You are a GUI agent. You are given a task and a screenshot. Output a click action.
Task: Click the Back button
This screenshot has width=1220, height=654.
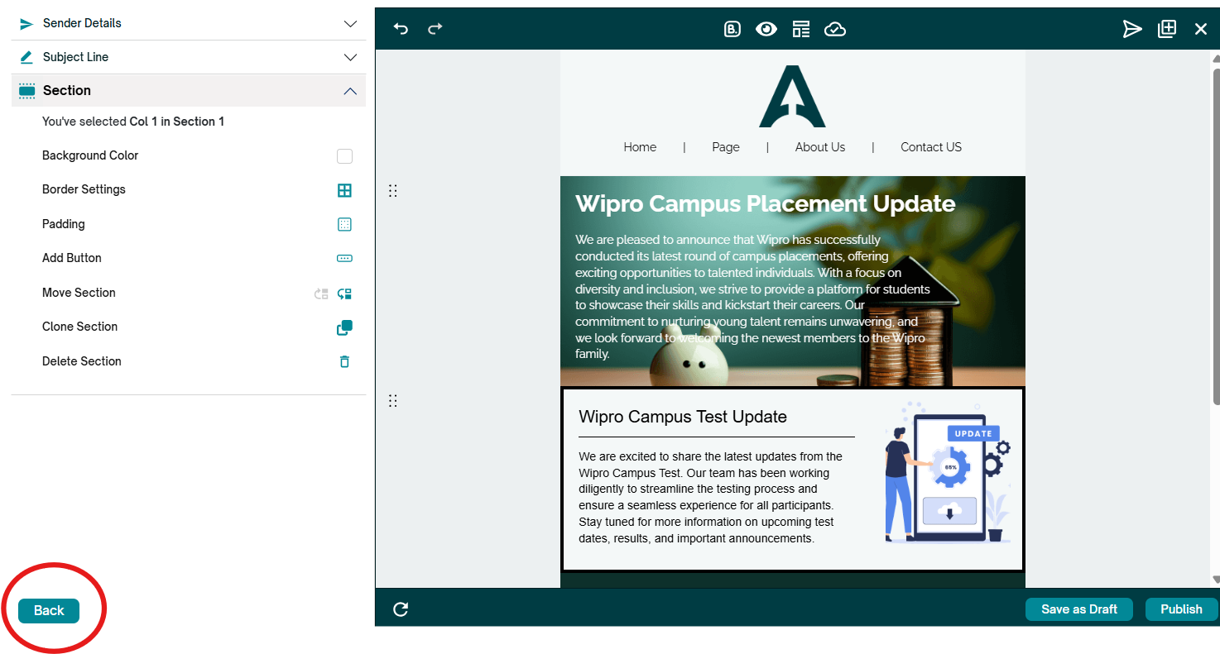pyautogui.click(x=49, y=611)
